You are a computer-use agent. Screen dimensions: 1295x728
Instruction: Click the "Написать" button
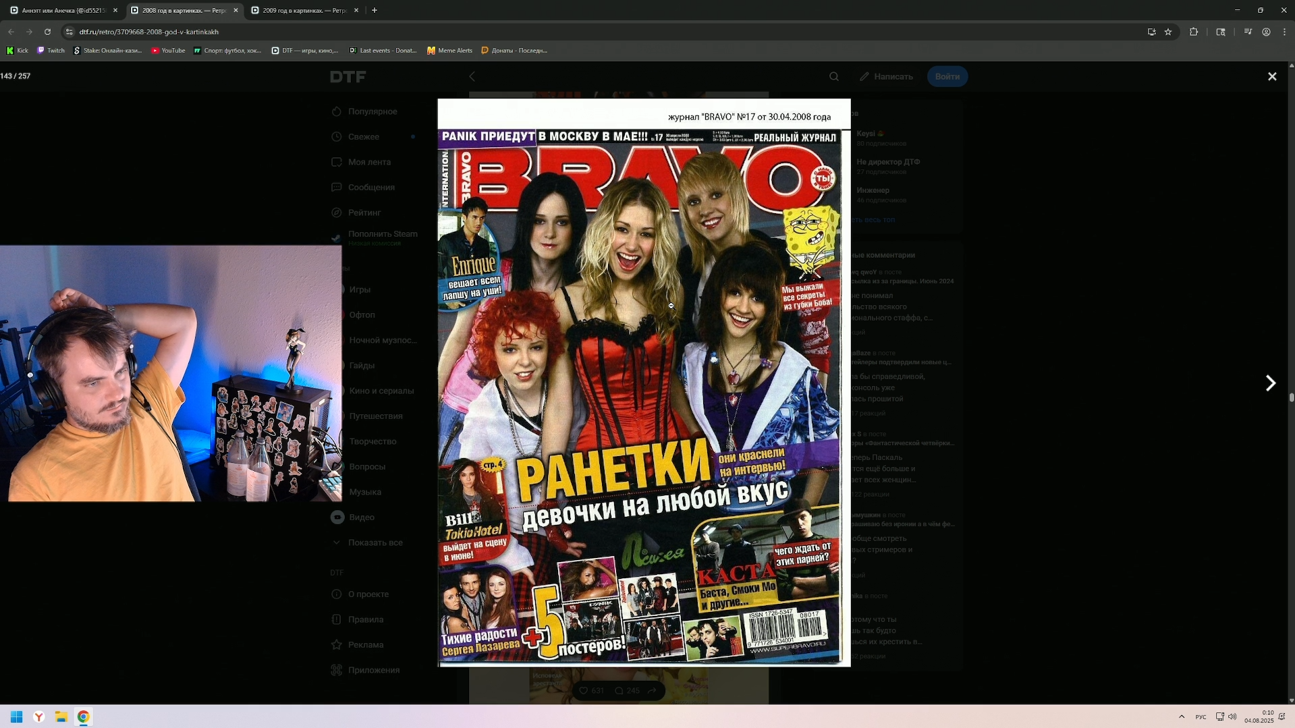coord(886,77)
